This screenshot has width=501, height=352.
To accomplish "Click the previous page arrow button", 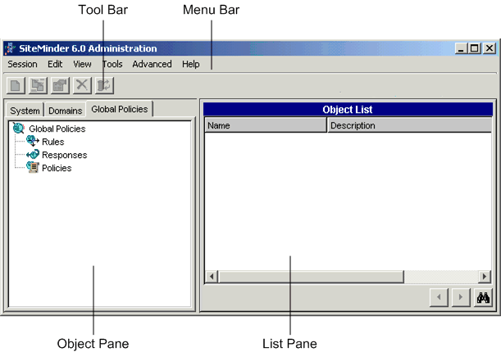I will click(439, 297).
